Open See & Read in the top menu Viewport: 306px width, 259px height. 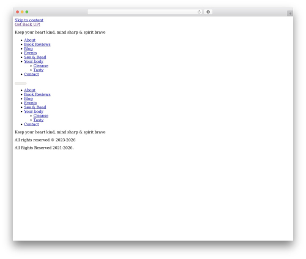[35, 57]
